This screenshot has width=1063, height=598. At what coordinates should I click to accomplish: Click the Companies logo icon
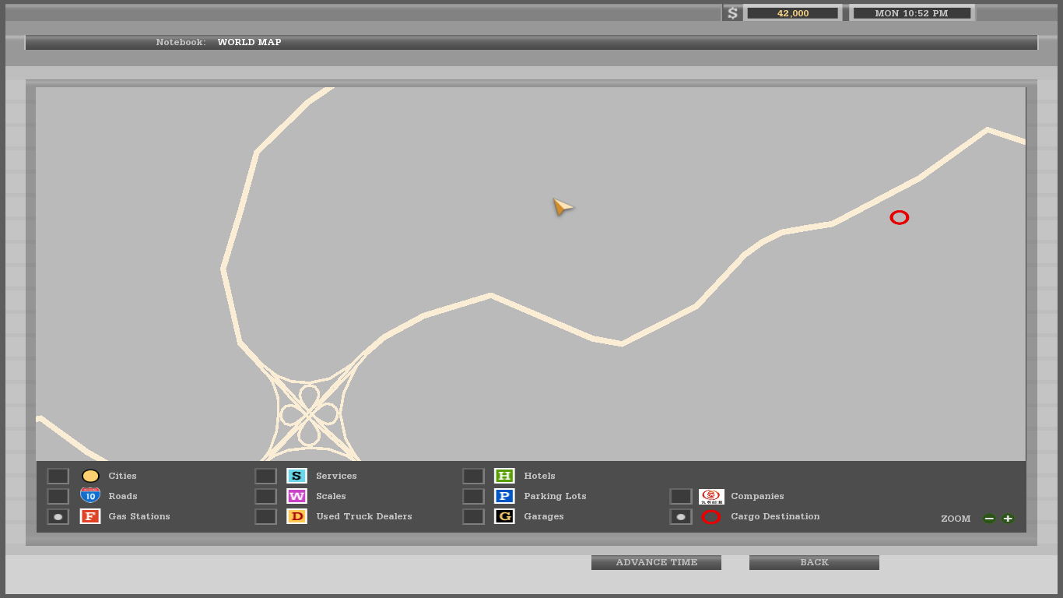(711, 496)
